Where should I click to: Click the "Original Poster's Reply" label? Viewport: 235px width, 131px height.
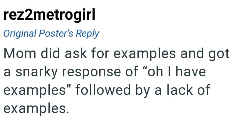pyautogui.click(x=51, y=34)
